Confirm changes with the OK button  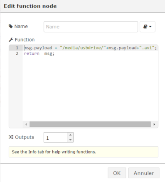pyautogui.click(x=117, y=173)
